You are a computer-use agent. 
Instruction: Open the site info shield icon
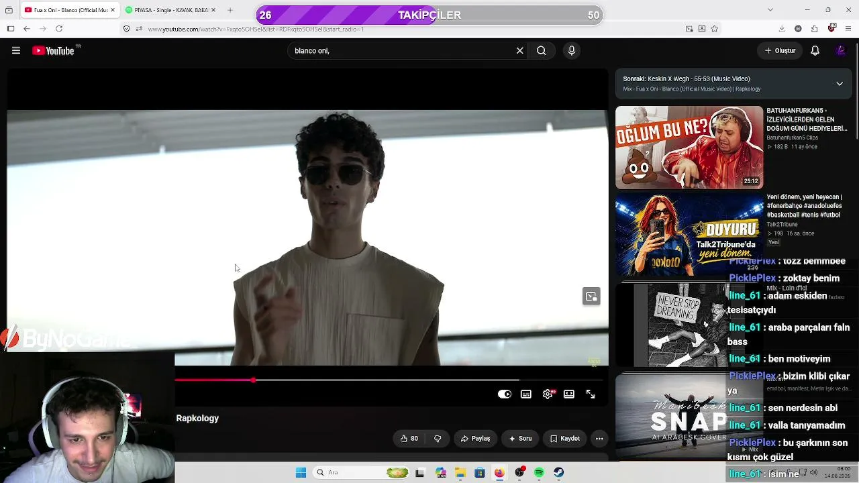coord(126,29)
